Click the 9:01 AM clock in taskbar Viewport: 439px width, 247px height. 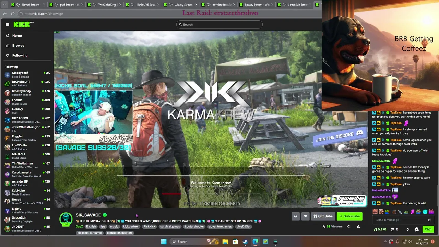423,242
